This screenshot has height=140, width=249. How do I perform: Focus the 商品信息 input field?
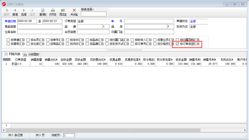(x=40, y=26)
